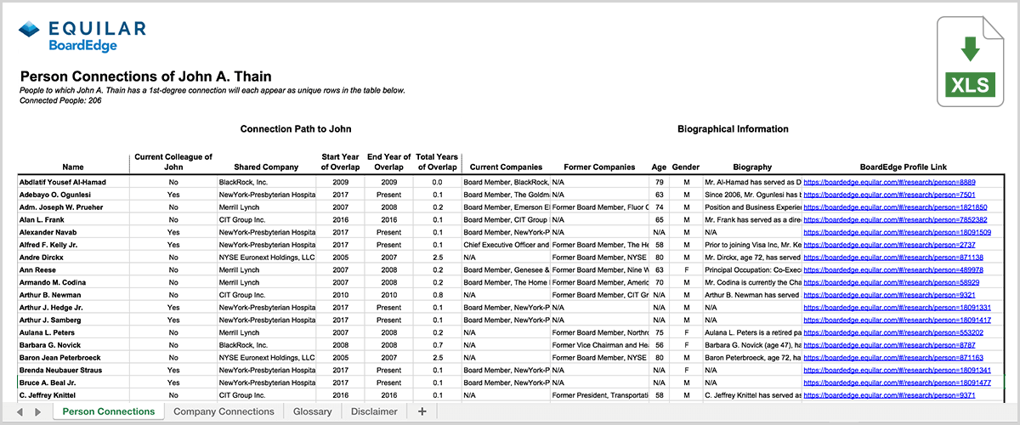Open profile link ending person=18091341

coord(898,371)
